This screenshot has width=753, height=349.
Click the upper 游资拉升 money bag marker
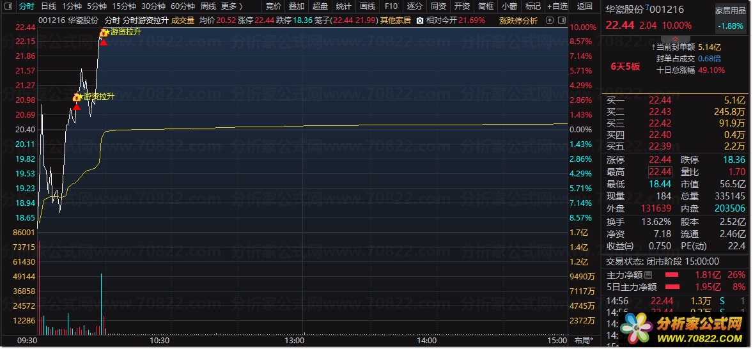[x=104, y=33]
